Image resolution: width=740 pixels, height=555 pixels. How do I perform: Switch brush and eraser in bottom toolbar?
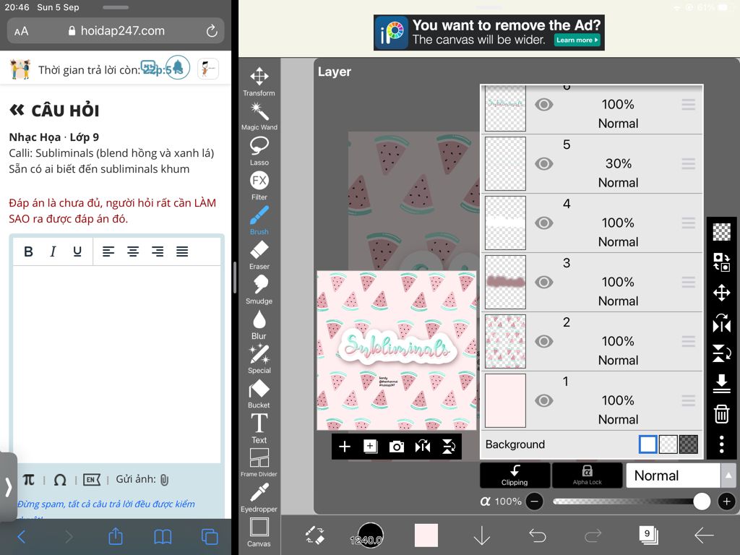(315, 535)
